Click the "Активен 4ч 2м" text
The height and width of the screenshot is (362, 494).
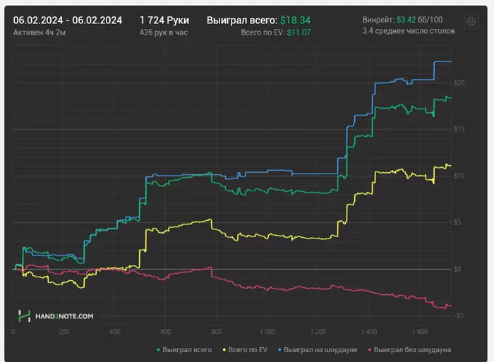coord(40,32)
